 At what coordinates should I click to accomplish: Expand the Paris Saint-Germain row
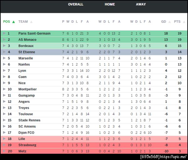coord(4,33)
